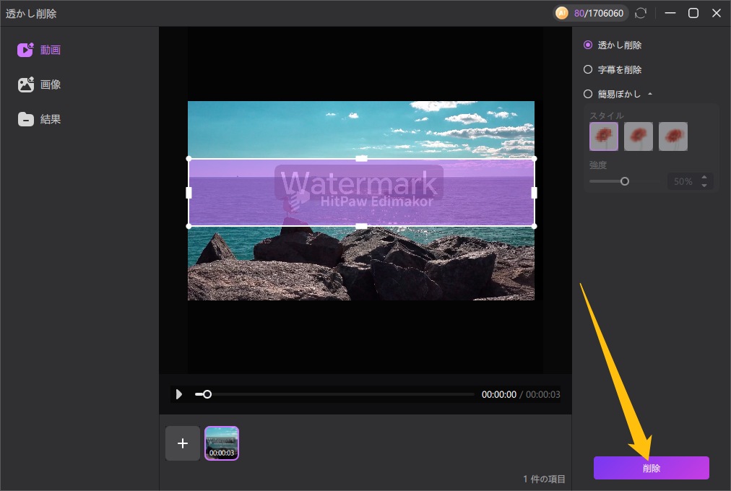Select the 透かし削除 radio option

pos(588,45)
